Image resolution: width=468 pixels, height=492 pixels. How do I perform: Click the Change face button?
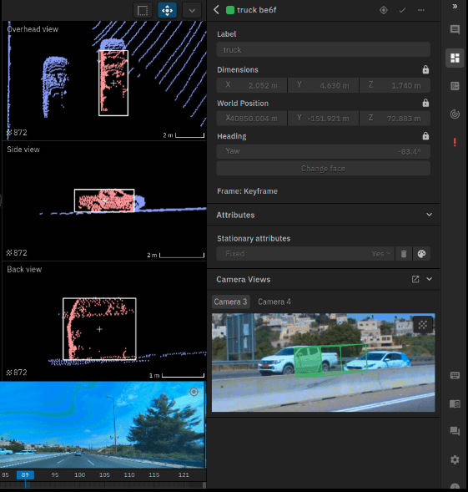pyautogui.click(x=323, y=169)
